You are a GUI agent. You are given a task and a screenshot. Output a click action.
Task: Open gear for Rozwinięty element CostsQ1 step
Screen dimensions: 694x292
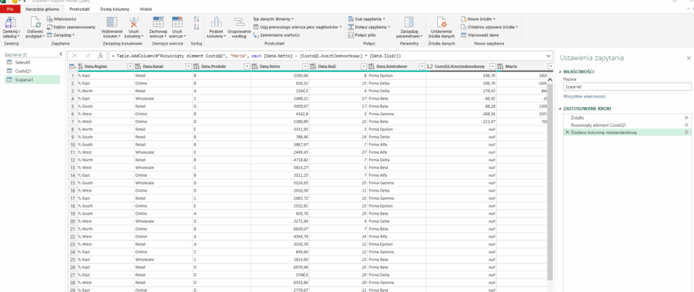point(687,125)
